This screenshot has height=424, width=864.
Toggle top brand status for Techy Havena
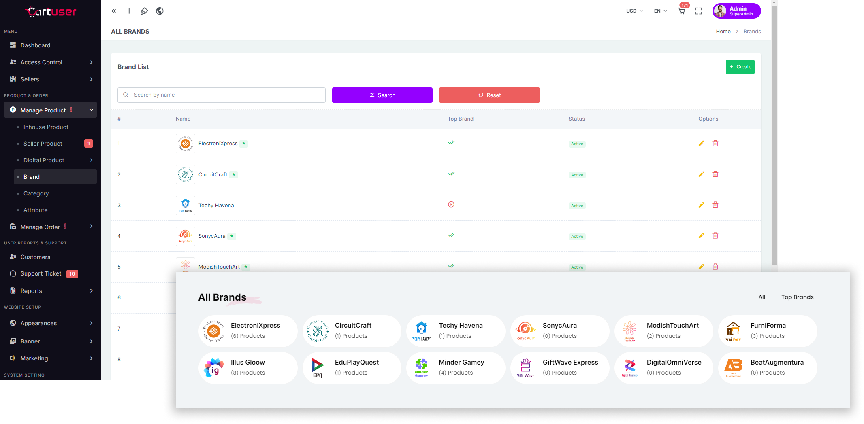point(451,205)
